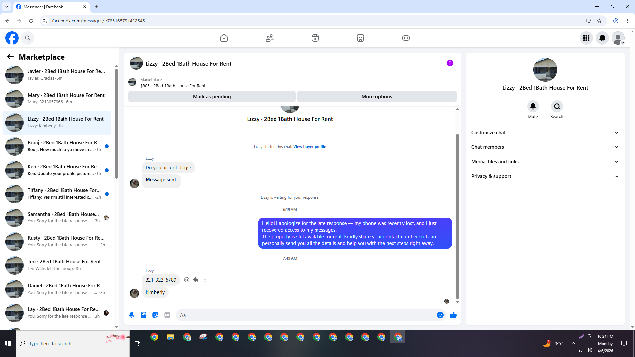Click the chat list scrollbar
635x357 pixels.
116,124
